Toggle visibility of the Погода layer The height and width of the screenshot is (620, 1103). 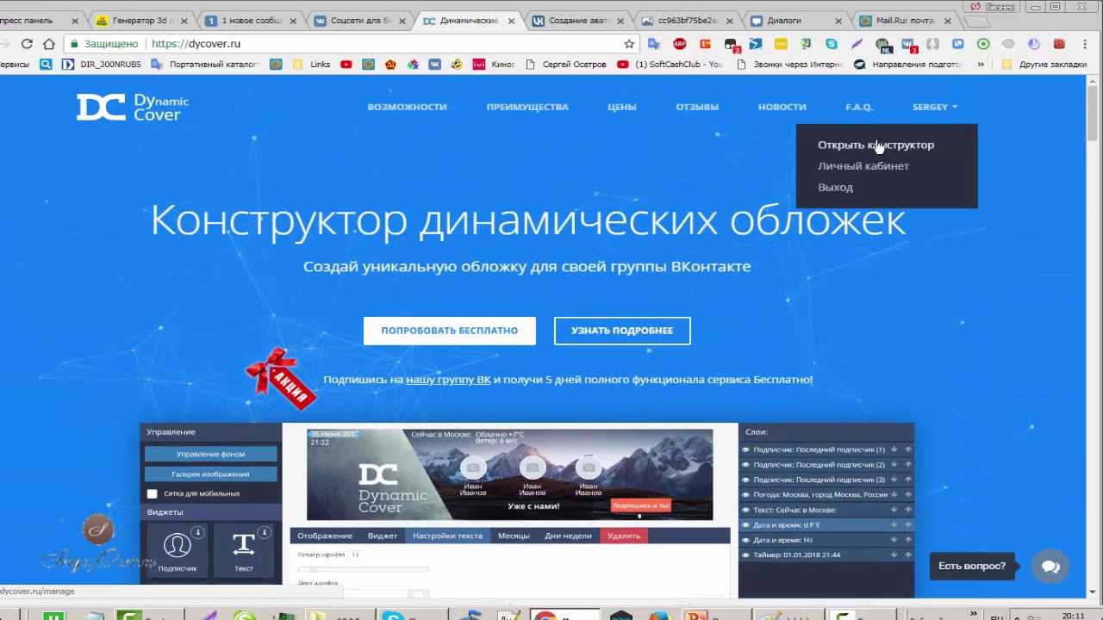(x=746, y=495)
